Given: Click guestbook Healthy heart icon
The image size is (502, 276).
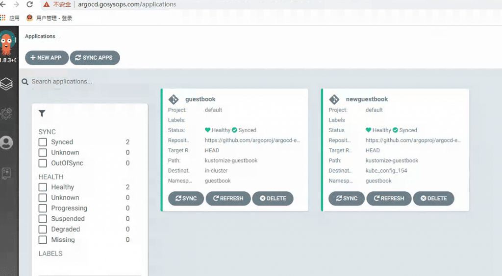Looking at the screenshot, I should click(207, 130).
